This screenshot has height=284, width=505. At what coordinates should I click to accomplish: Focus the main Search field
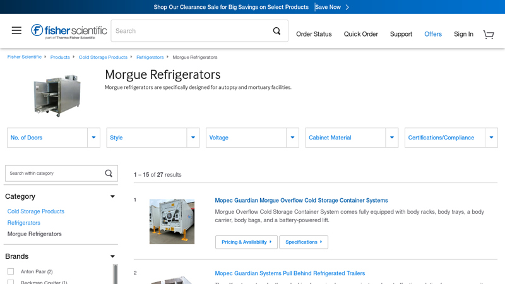coord(199,31)
